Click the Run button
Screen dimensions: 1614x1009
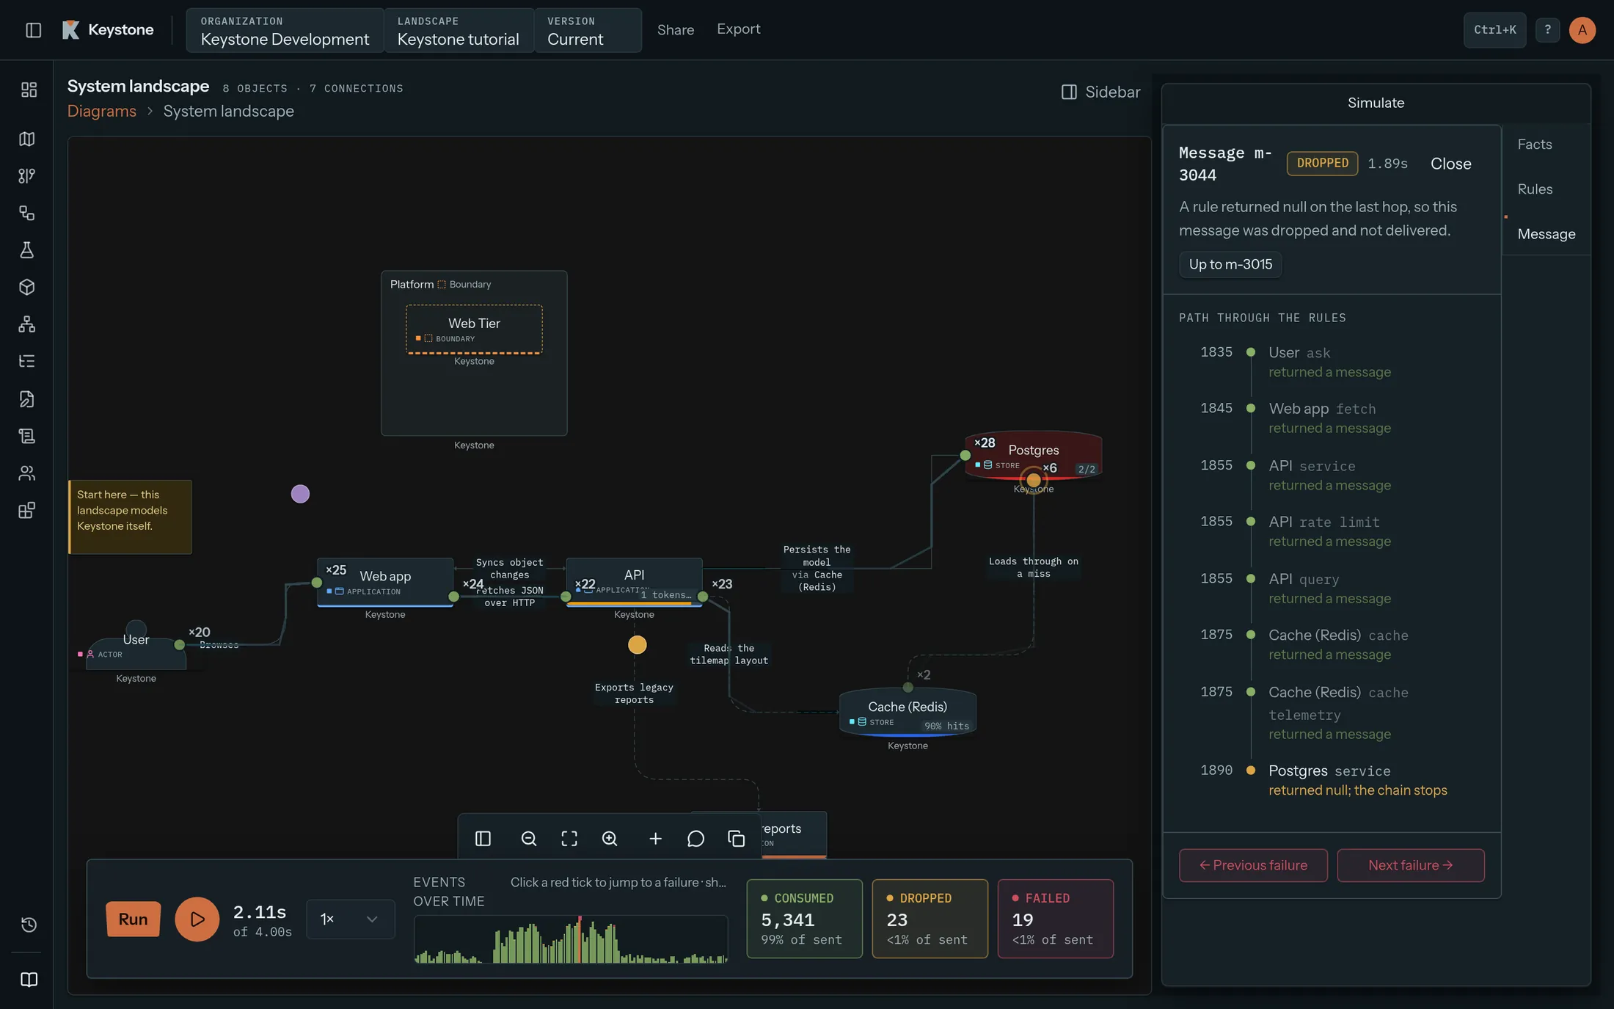133,919
